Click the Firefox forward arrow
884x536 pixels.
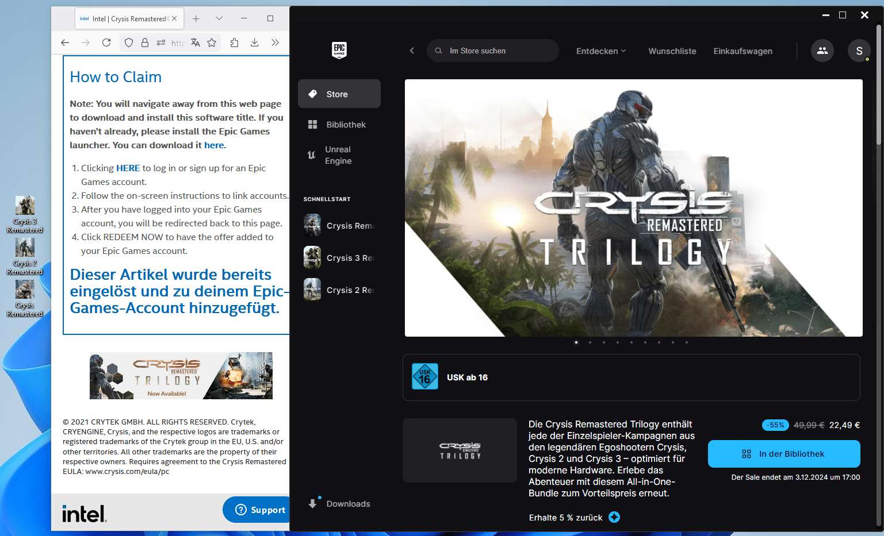coord(86,43)
